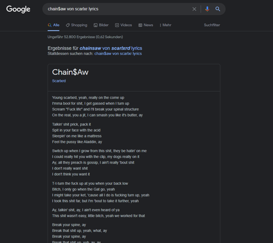This screenshot has width=273, height=243.
Task: Click into the search query field
Action: 119,9
